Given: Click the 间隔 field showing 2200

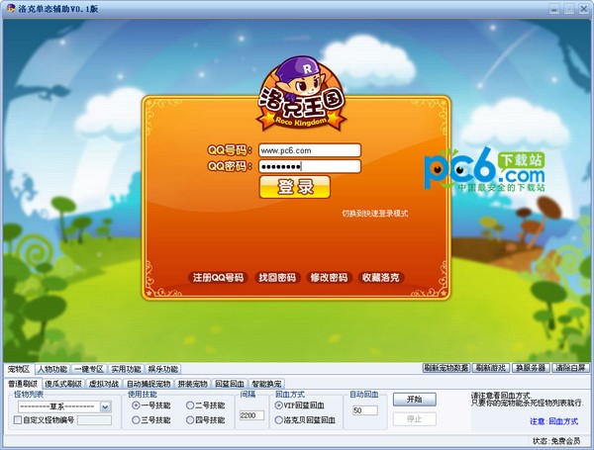Looking at the screenshot, I should pyautogui.click(x=251, y=415).
